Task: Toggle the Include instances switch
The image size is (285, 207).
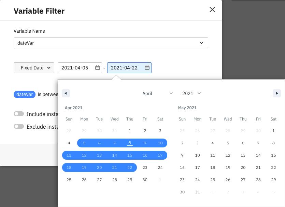Action: (x=19, y=114)
